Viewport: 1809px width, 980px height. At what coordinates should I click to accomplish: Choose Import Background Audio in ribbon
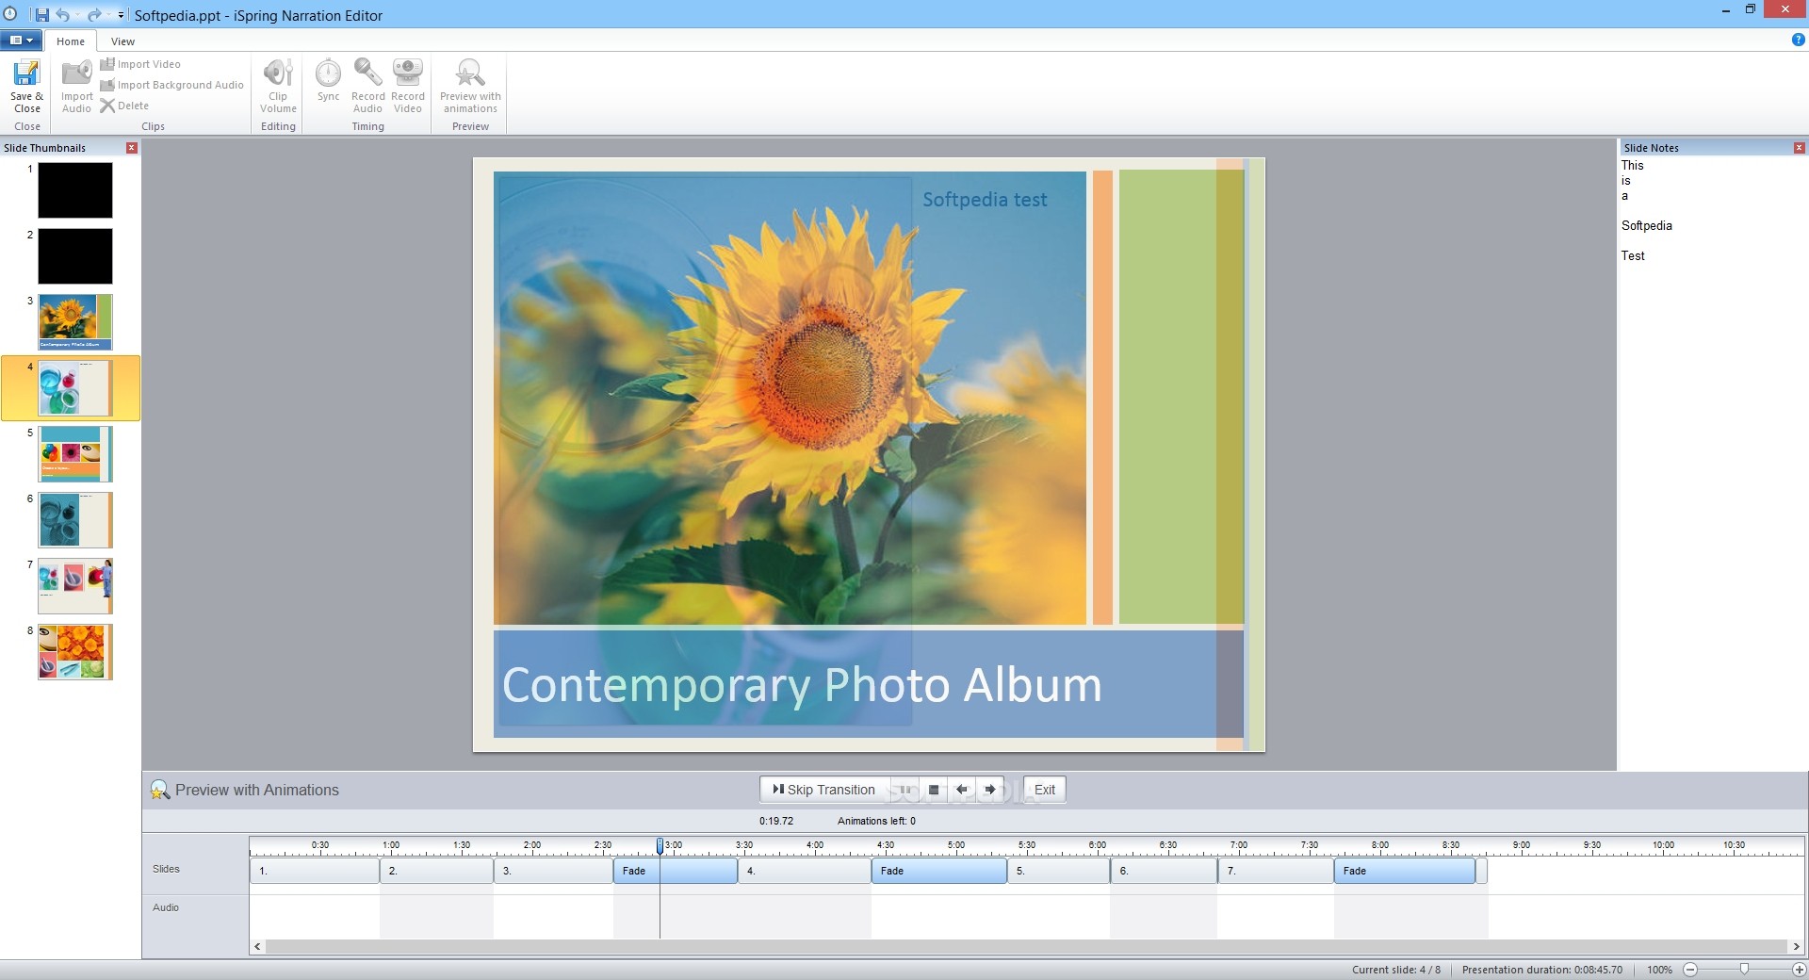[172, 85]
